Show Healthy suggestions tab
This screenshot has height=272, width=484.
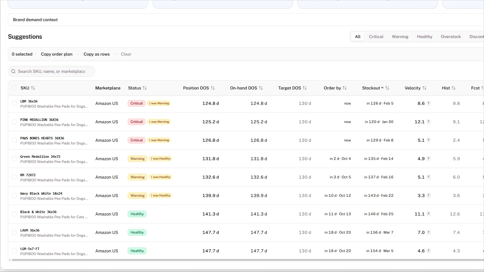coord(424,37)
